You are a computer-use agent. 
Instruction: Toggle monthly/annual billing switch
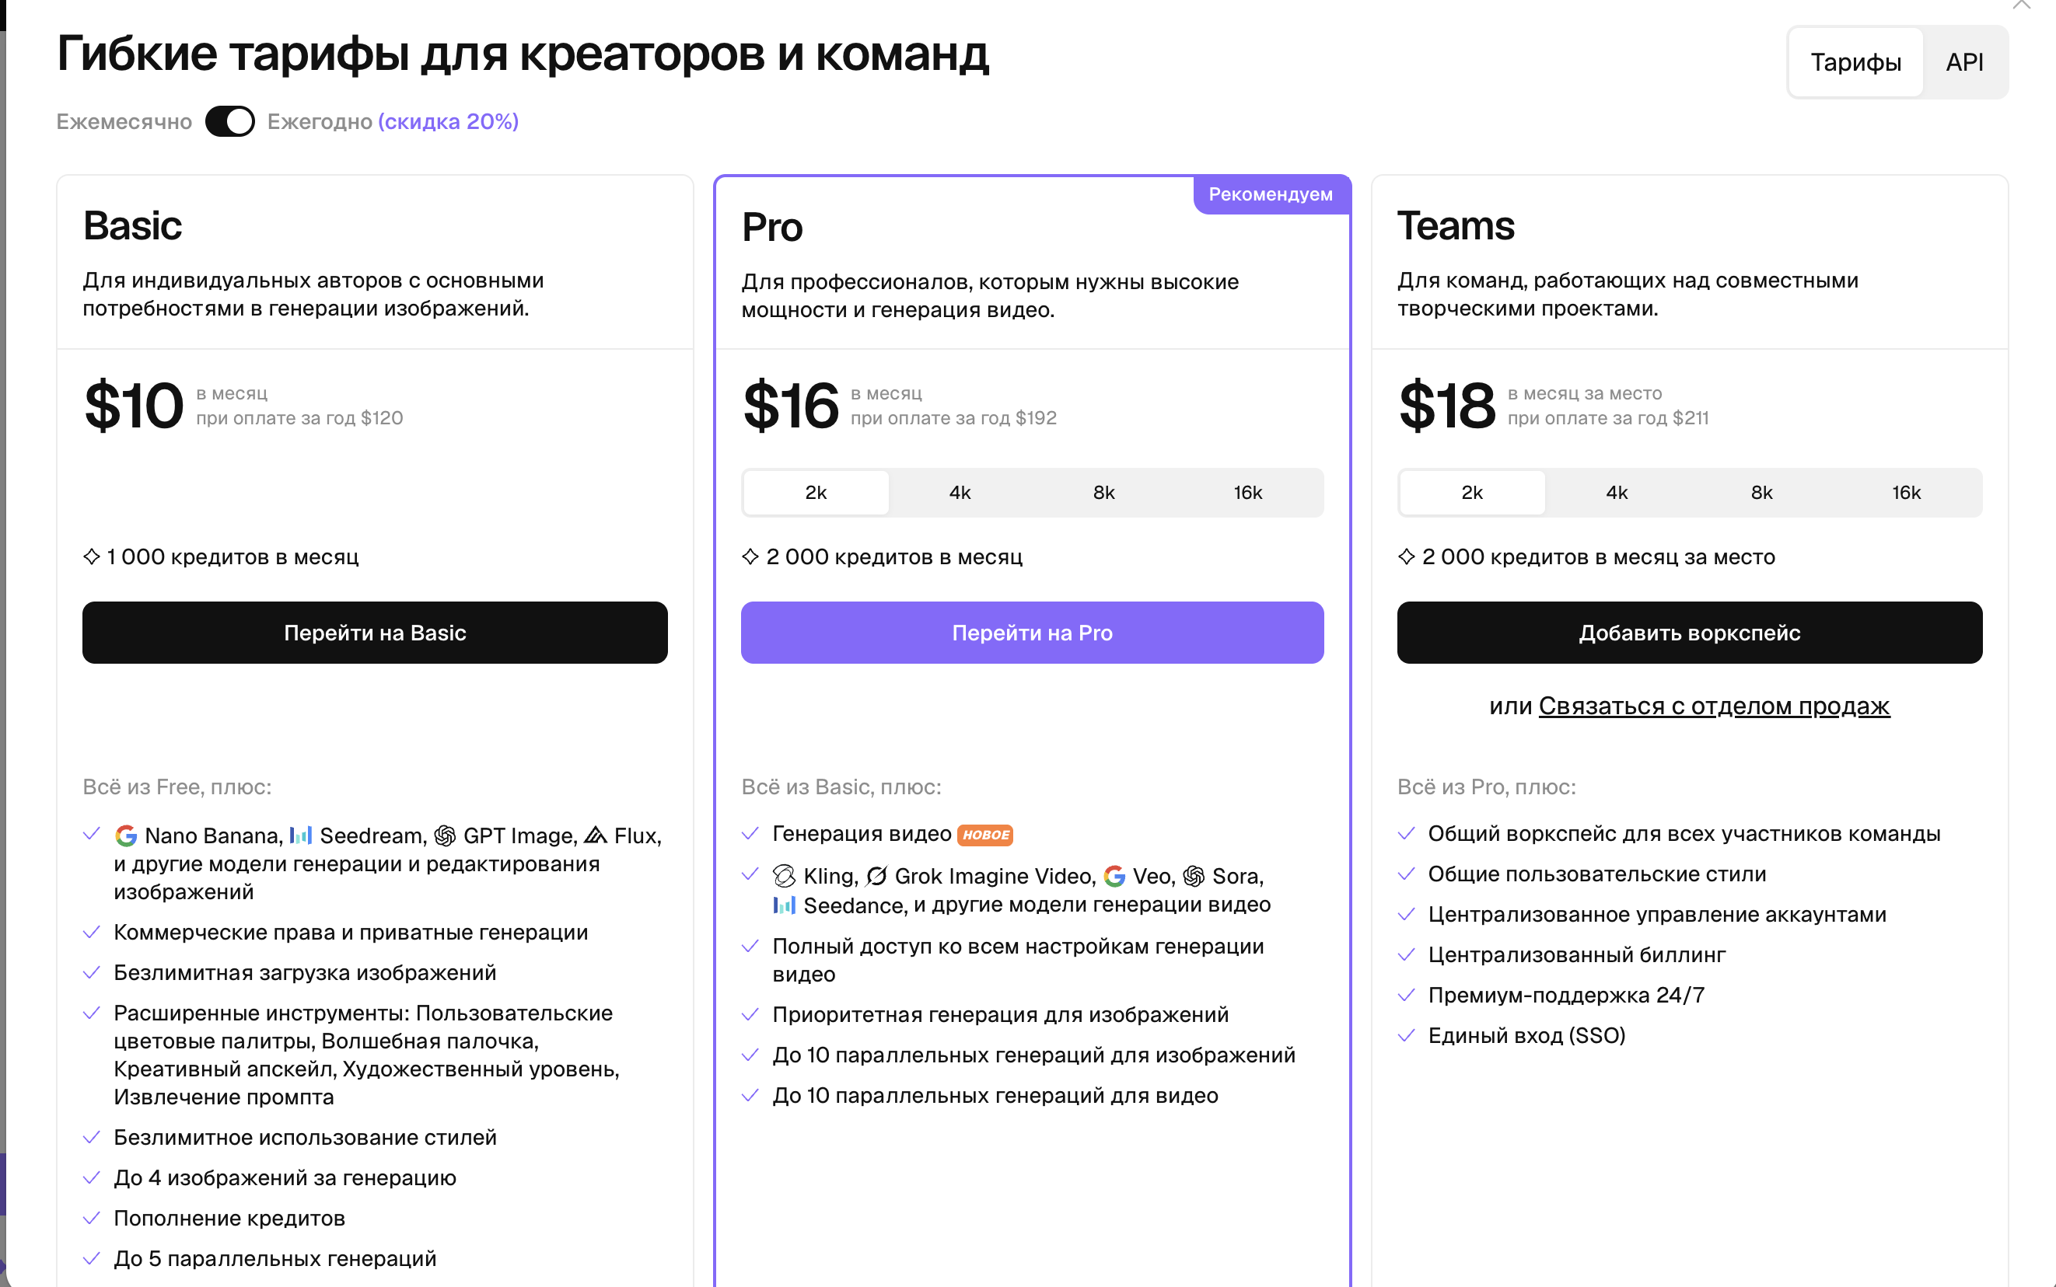pos(229,122)
